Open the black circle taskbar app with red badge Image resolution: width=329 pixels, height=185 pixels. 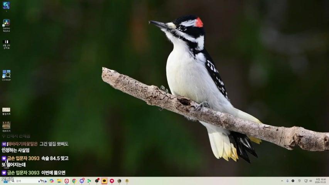tap(97, 181)
